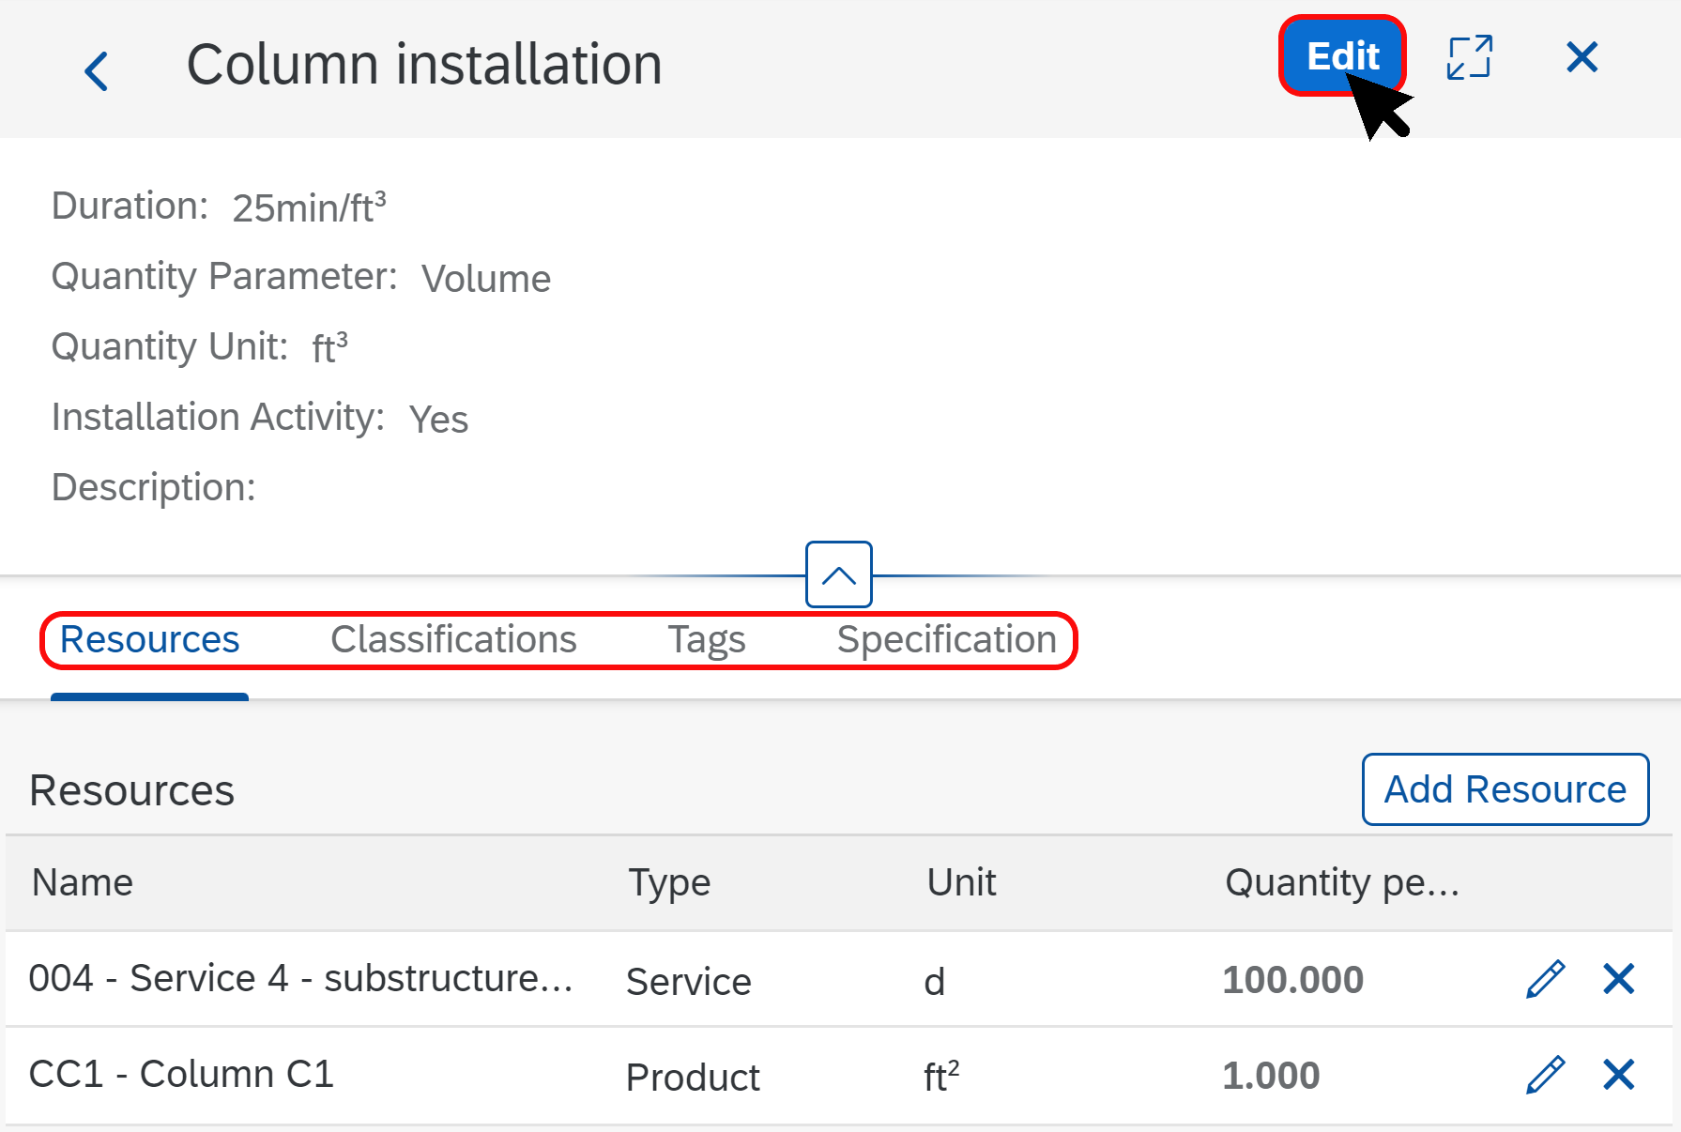Screen dimensions: 1681x1132
Task: Go back using the left chevron icon
Action: click(x=97, y=71)
